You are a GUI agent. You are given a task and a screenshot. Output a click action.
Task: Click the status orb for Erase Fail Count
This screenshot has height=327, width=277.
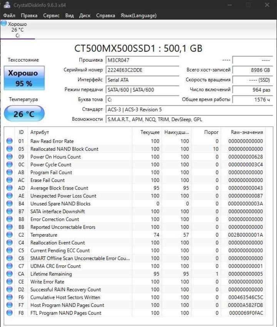coord(9,180)
